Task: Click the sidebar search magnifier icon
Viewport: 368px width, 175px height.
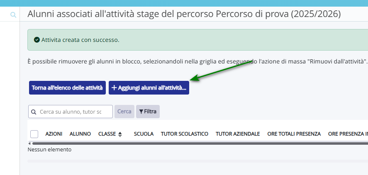Action: tap(13, 15)
